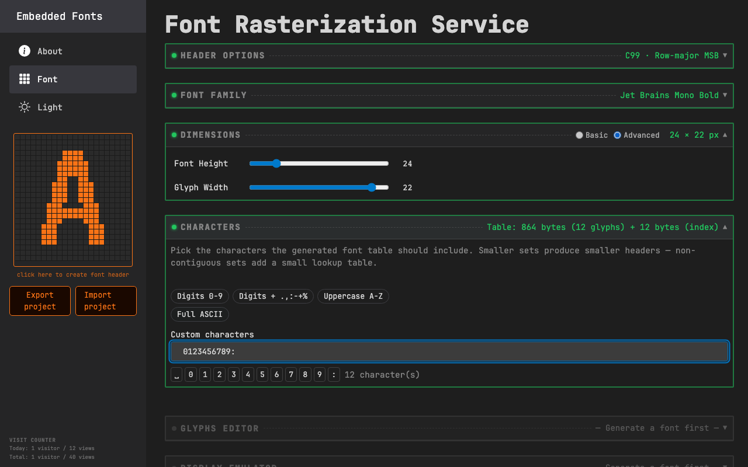748x467 pixels.
Task: Click the 'Table: 864 bytes' summary text
Action: (603, 227)
